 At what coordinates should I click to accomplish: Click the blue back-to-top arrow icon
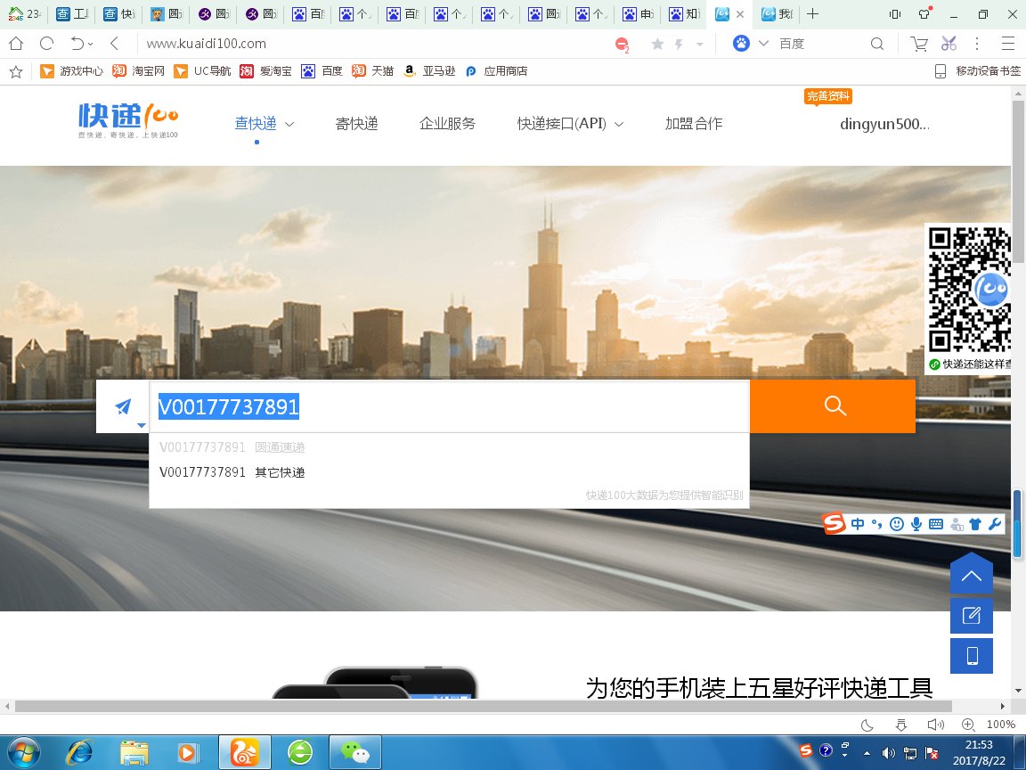coord(971,574)
